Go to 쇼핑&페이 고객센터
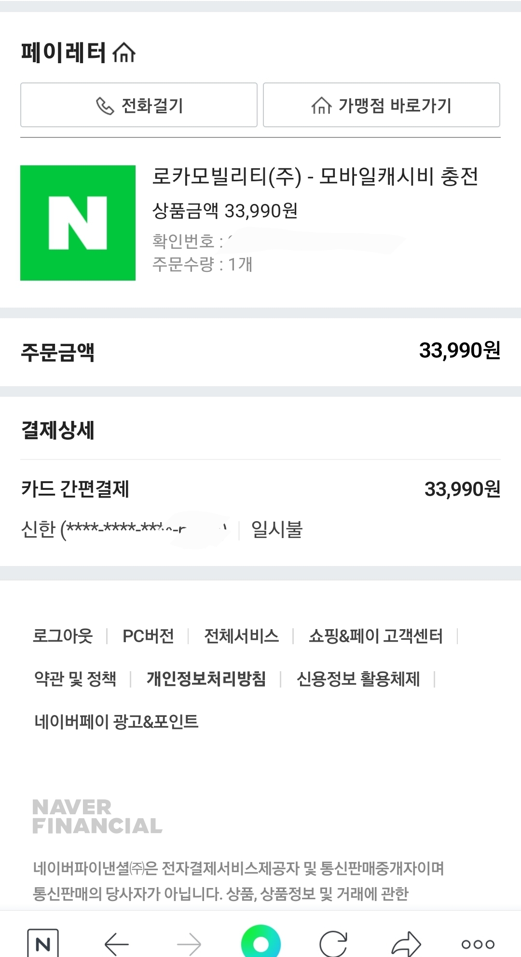Screen dimensions: 521x957 [x=375, y=636]
